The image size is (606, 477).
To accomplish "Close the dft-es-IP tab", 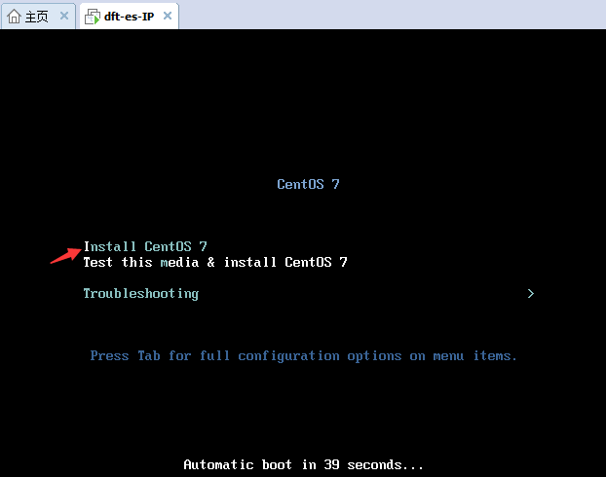I will [x=168, y=16].
